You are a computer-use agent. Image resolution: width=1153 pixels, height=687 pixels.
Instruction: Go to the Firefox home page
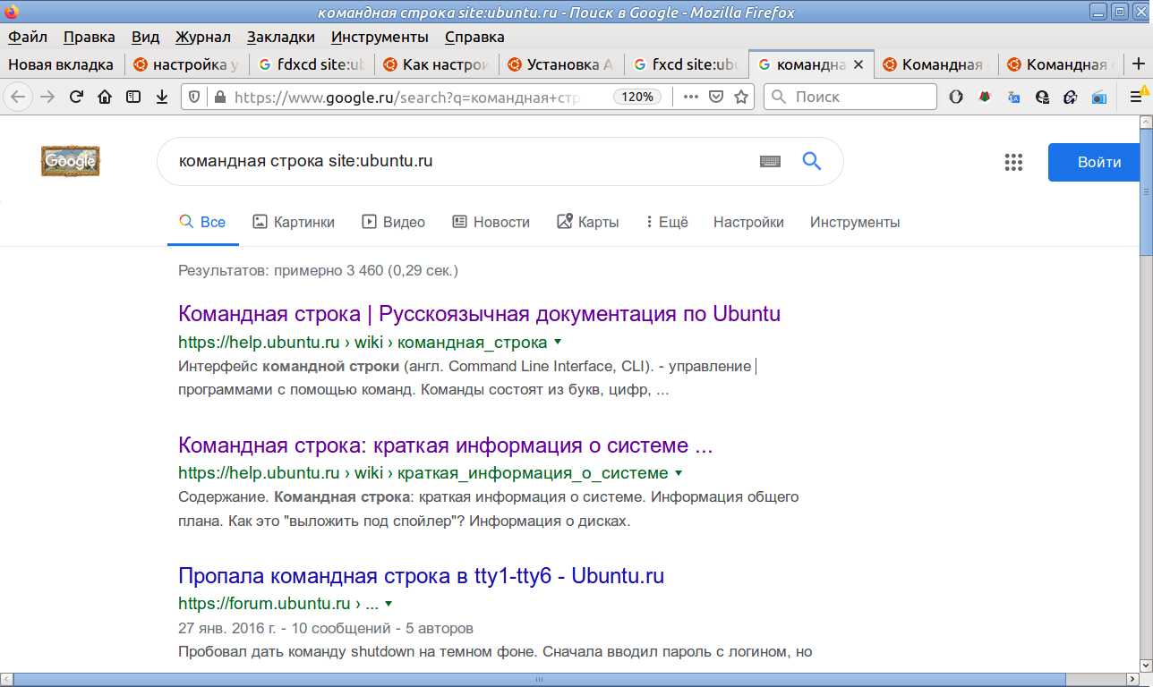pyautogui.click(x=105, y=97)
